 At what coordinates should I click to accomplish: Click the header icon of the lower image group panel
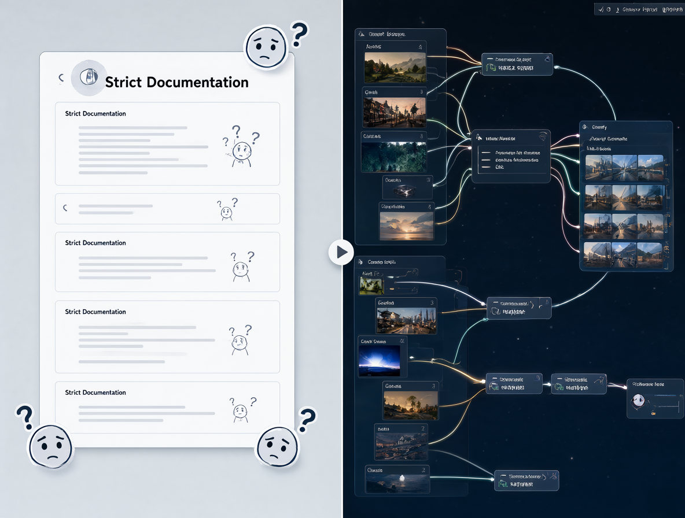tap(360, 262)
